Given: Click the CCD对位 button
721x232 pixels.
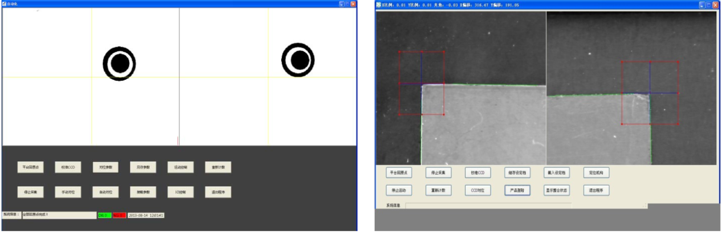Looking at the screenshot, I should tap(478, 190).
